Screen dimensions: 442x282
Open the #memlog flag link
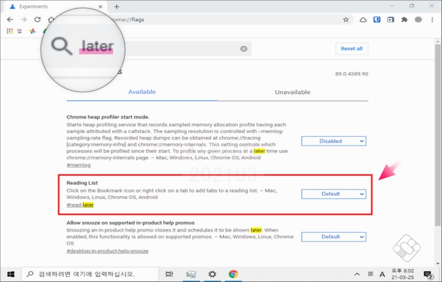[79, 165]
